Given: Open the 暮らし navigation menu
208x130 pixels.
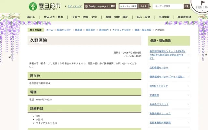Looking at the screenshot, I should coord(32,17).
